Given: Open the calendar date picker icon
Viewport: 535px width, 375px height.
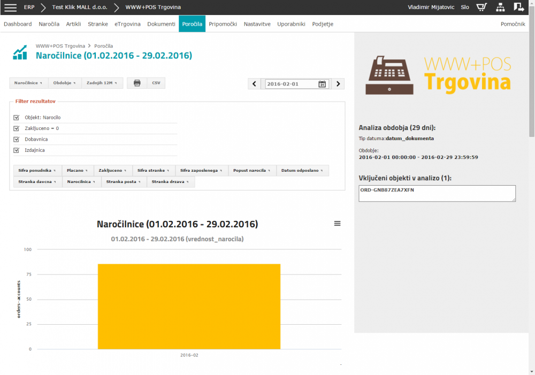Looking at the screenshot, I should (322, 84).
